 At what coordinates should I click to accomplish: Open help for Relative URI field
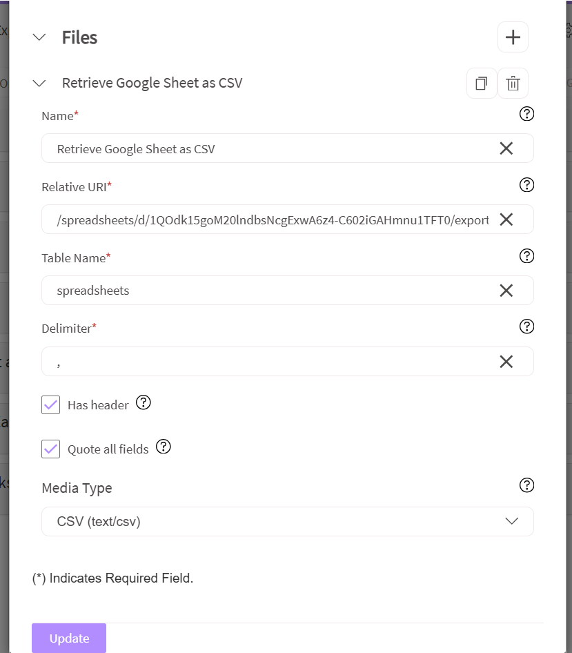click(526, 184)
